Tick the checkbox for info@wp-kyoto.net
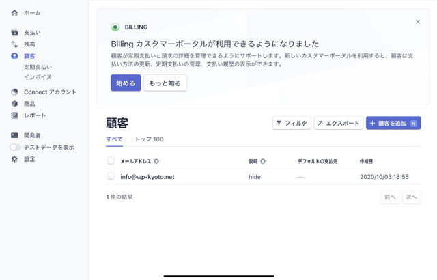This screenshot has width=437, height=280. (111, 176)
